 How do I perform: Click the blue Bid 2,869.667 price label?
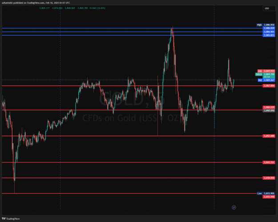tap(266, 80)
